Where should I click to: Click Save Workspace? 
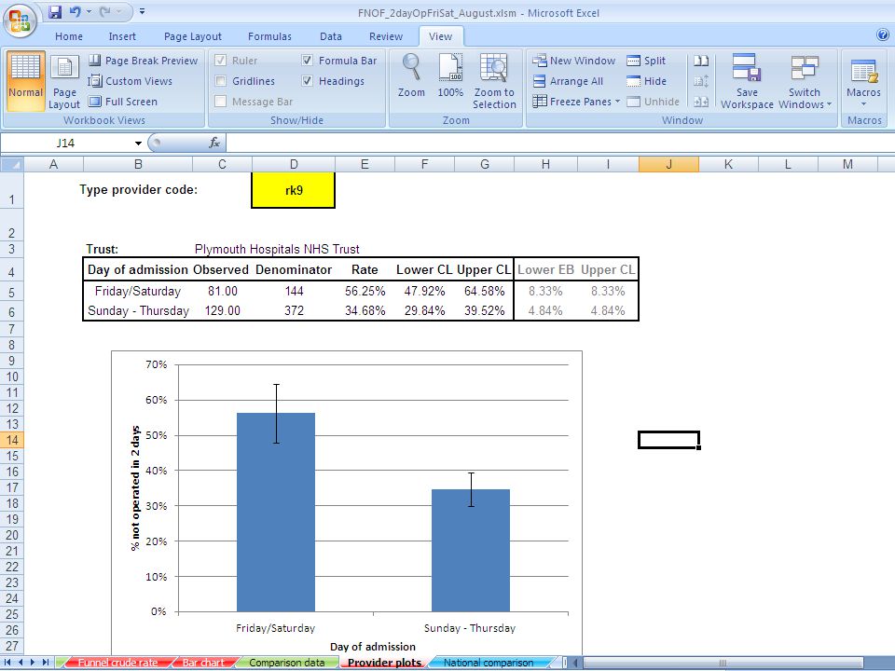[747, 80]
